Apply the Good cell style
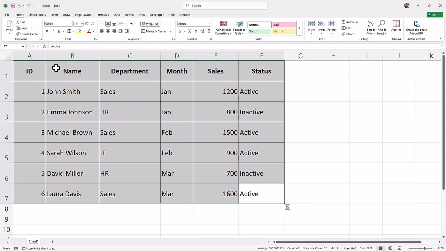 click(x=259, y=31)
